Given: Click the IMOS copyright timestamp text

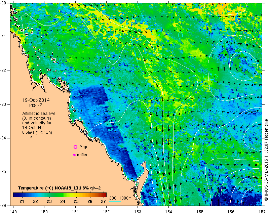Looking at the screenshot, I should [266, 160].
